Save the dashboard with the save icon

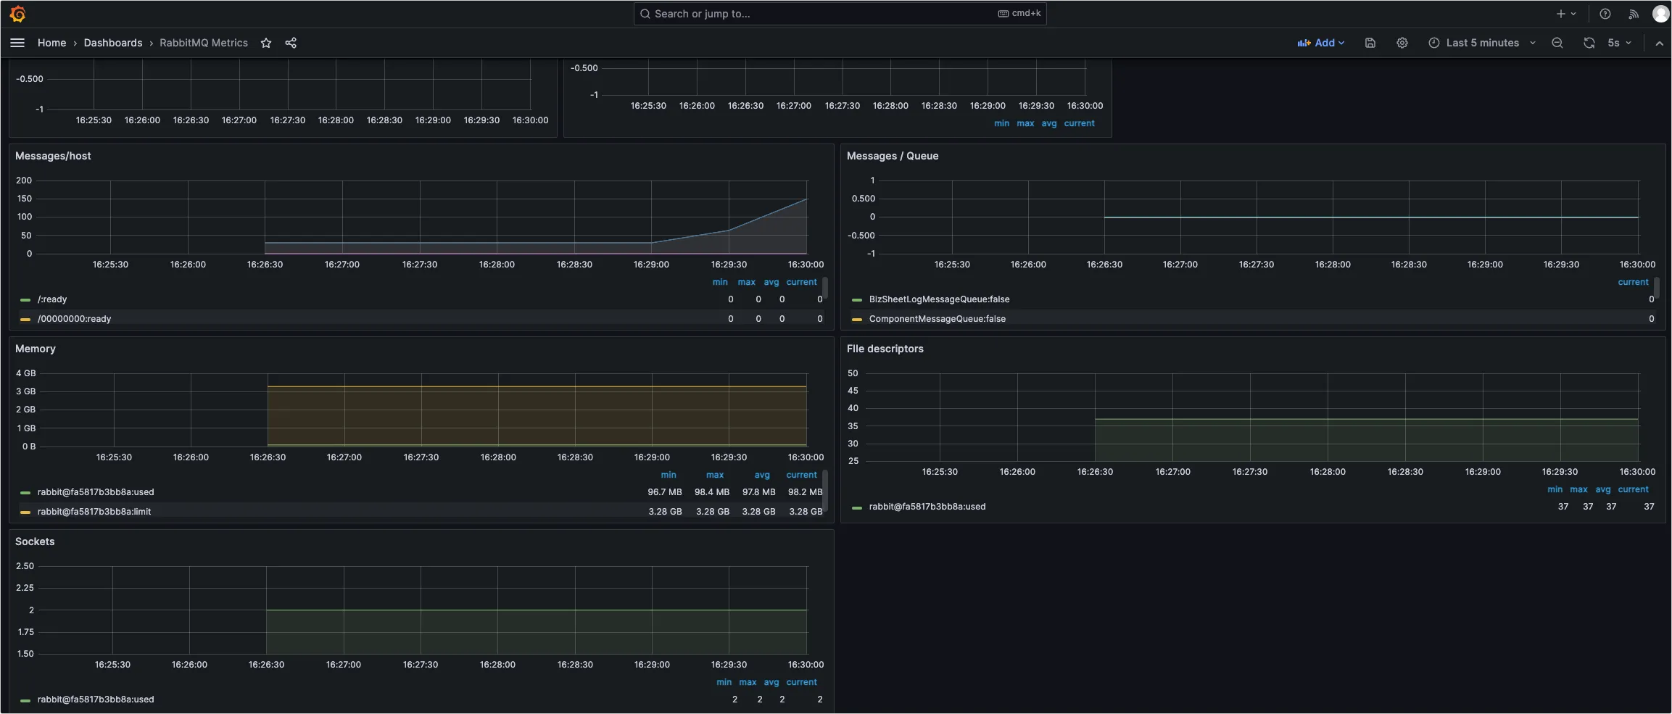coord(1370,43)
